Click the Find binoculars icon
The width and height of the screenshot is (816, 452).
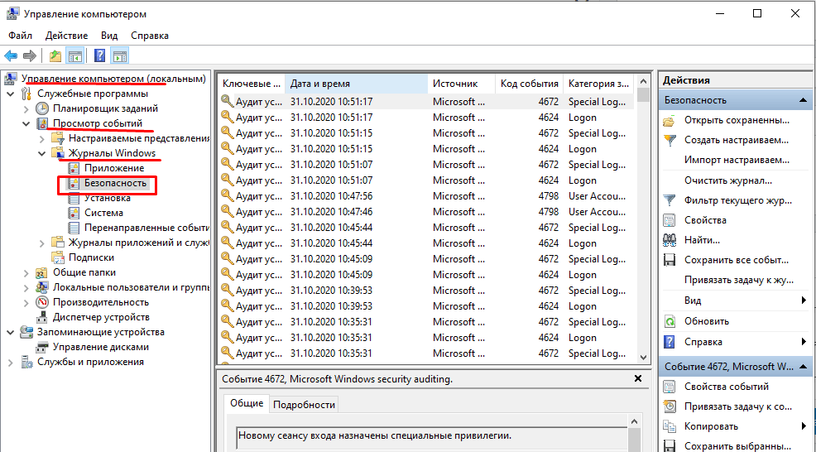(670, 240)
